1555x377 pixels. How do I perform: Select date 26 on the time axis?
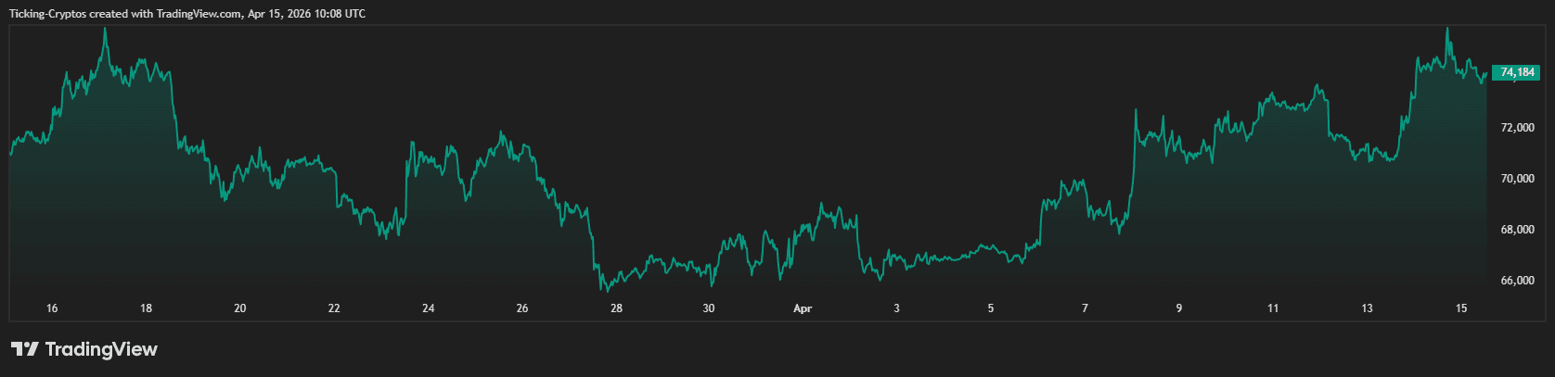(x=522, y=308)
